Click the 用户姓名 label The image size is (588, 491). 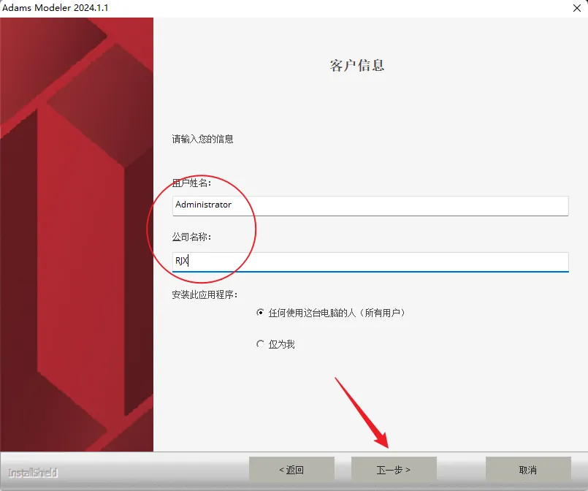(x=191, y=183)
